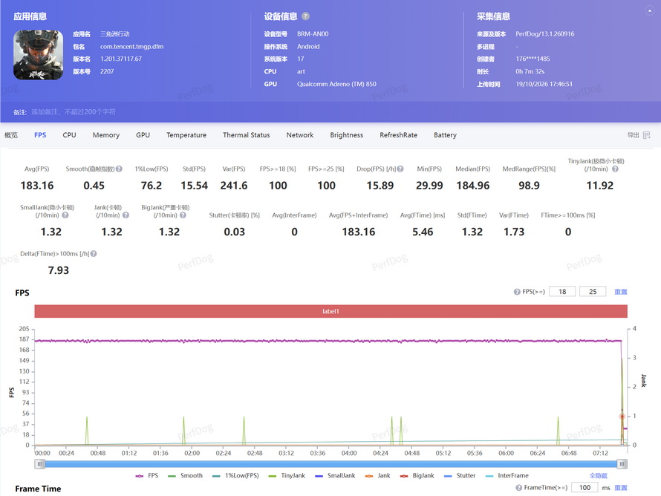View the Thermal Status tab

(x=246, y=135)
